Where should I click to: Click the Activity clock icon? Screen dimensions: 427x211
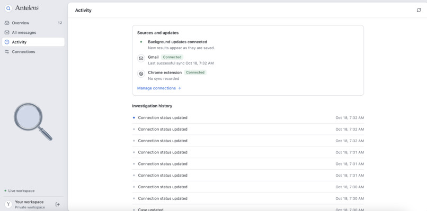(x=7, y=42)
